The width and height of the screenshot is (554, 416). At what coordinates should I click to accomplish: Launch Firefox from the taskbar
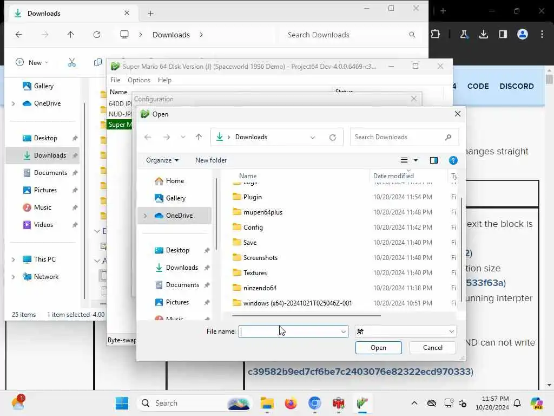click(291, 403)
